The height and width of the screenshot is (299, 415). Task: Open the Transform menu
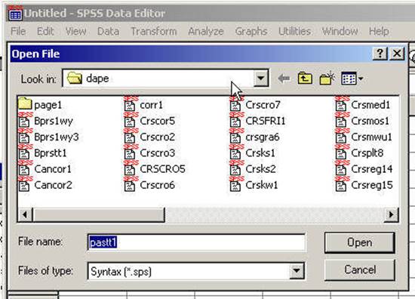tap(154, 31)
